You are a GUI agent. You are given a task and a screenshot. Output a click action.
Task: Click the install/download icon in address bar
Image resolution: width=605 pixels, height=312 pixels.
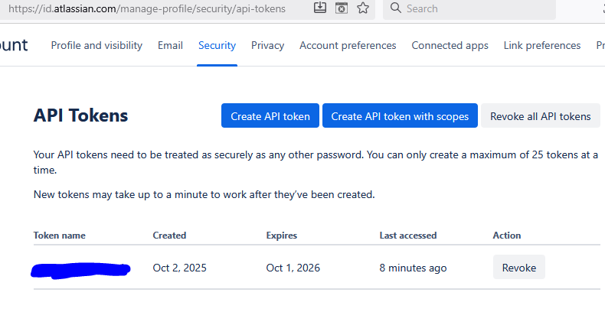click(x=321, y=8)
